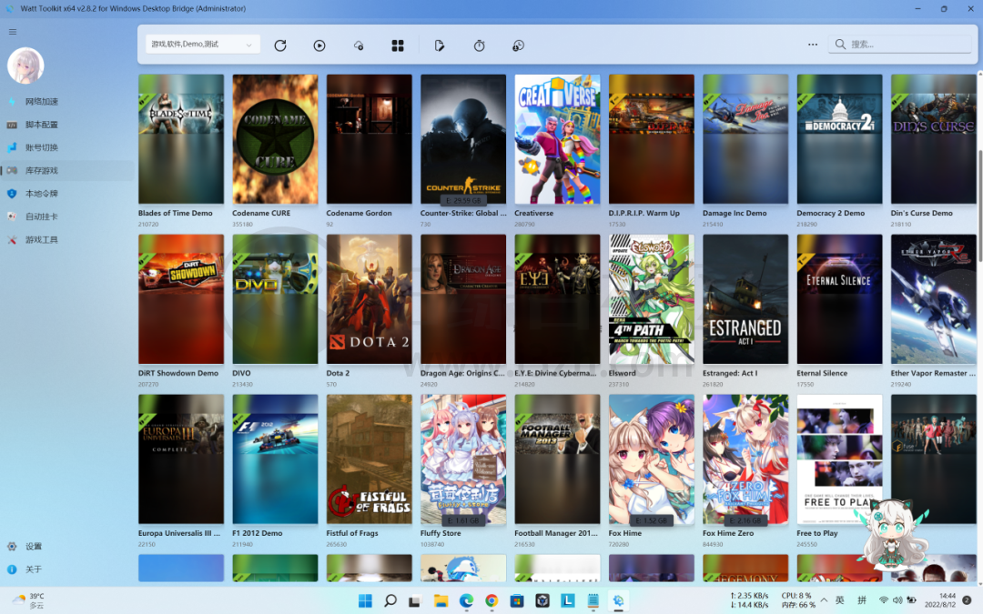
Task: Open weather widget showing 39°C
Action: 29,601
